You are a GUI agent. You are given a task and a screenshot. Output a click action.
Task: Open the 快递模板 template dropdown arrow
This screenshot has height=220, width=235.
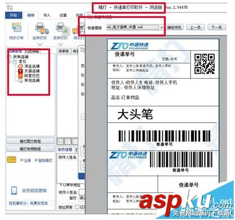point(161,28)
